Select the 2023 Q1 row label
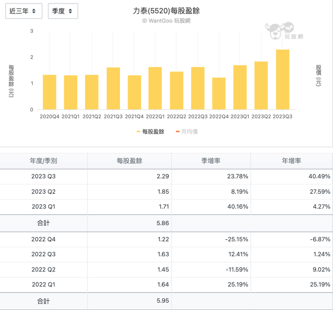The height and width of the screenshot is (310, 333). pyautogui.click(x=44, y=206)
